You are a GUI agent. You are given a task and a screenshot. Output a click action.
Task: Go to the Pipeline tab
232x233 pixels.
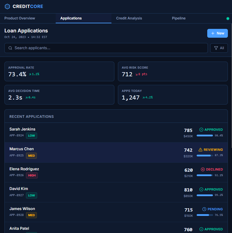(x=179, y=18)
